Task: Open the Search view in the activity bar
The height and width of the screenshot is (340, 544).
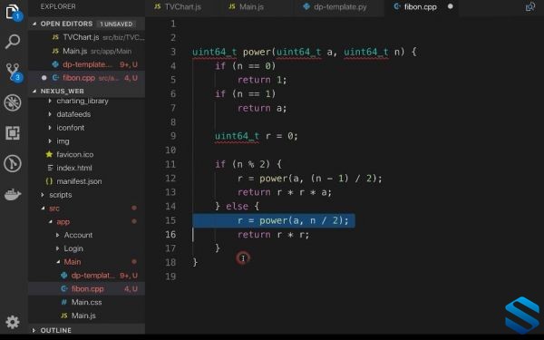Action: [x=13, y=42]
